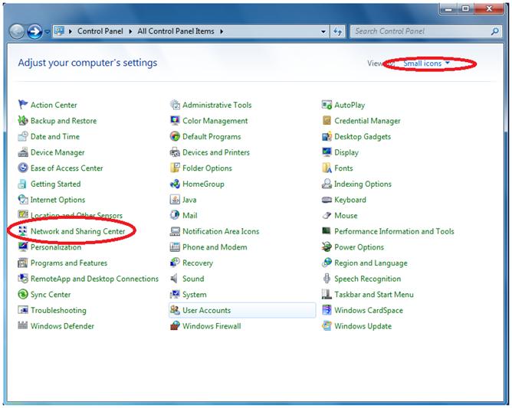The height and width of the screenshot is (408, 512).
Task: Open the Device Manager icon
Action: [23, 152]
